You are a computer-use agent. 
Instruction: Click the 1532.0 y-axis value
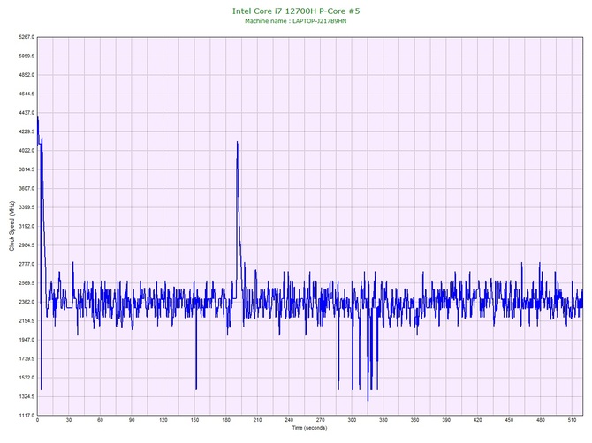coord(27,378)
